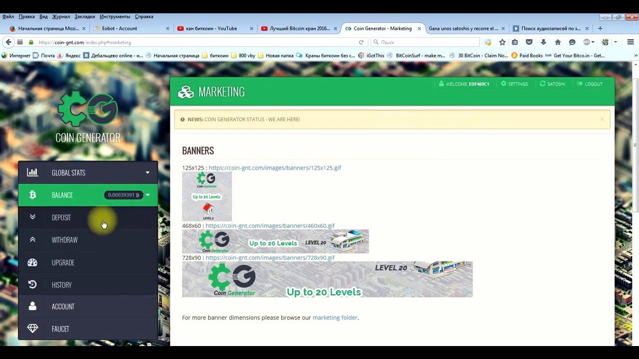Open the Файл menu

pos(8,16)
